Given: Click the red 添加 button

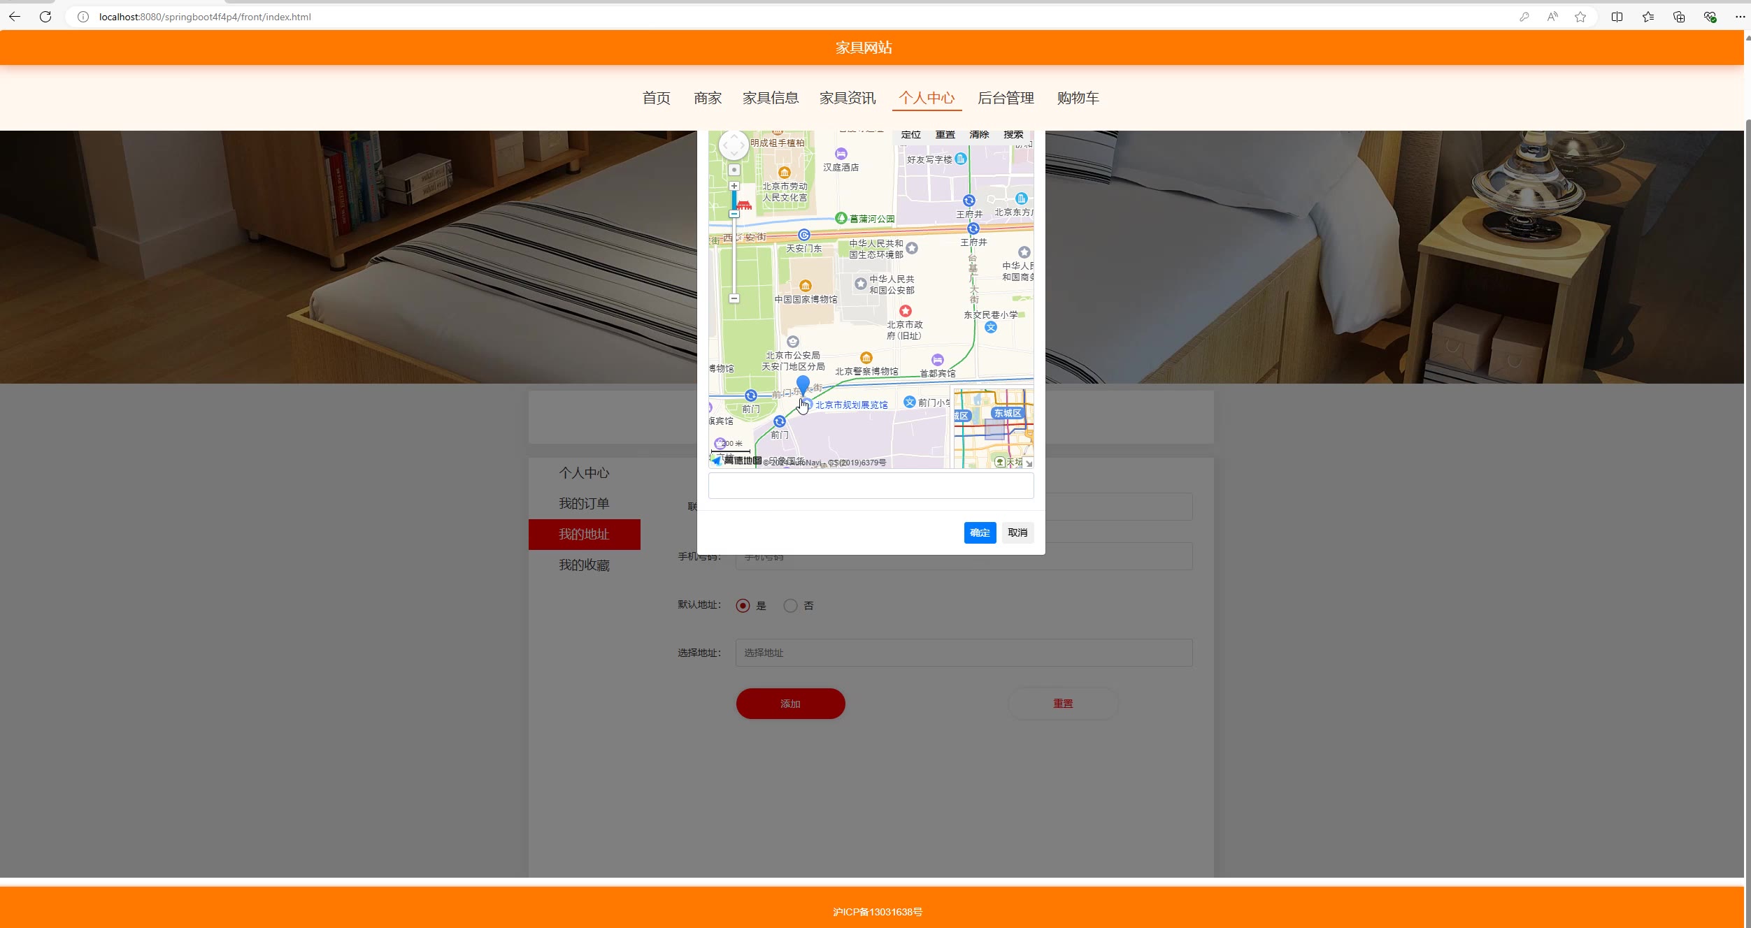Looking at the screenshot, I should [790, 704].
